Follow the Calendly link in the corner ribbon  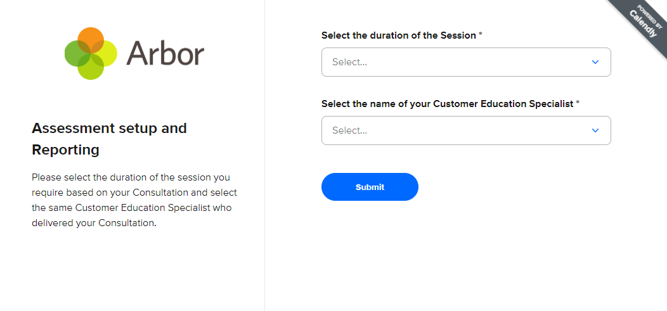pos(644,23)
